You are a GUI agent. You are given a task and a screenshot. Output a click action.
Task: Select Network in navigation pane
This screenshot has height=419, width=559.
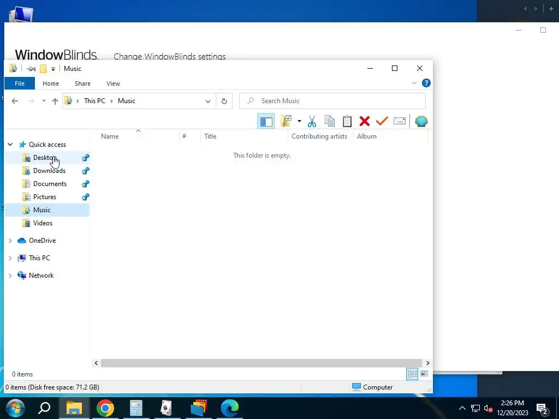point(41,276)
